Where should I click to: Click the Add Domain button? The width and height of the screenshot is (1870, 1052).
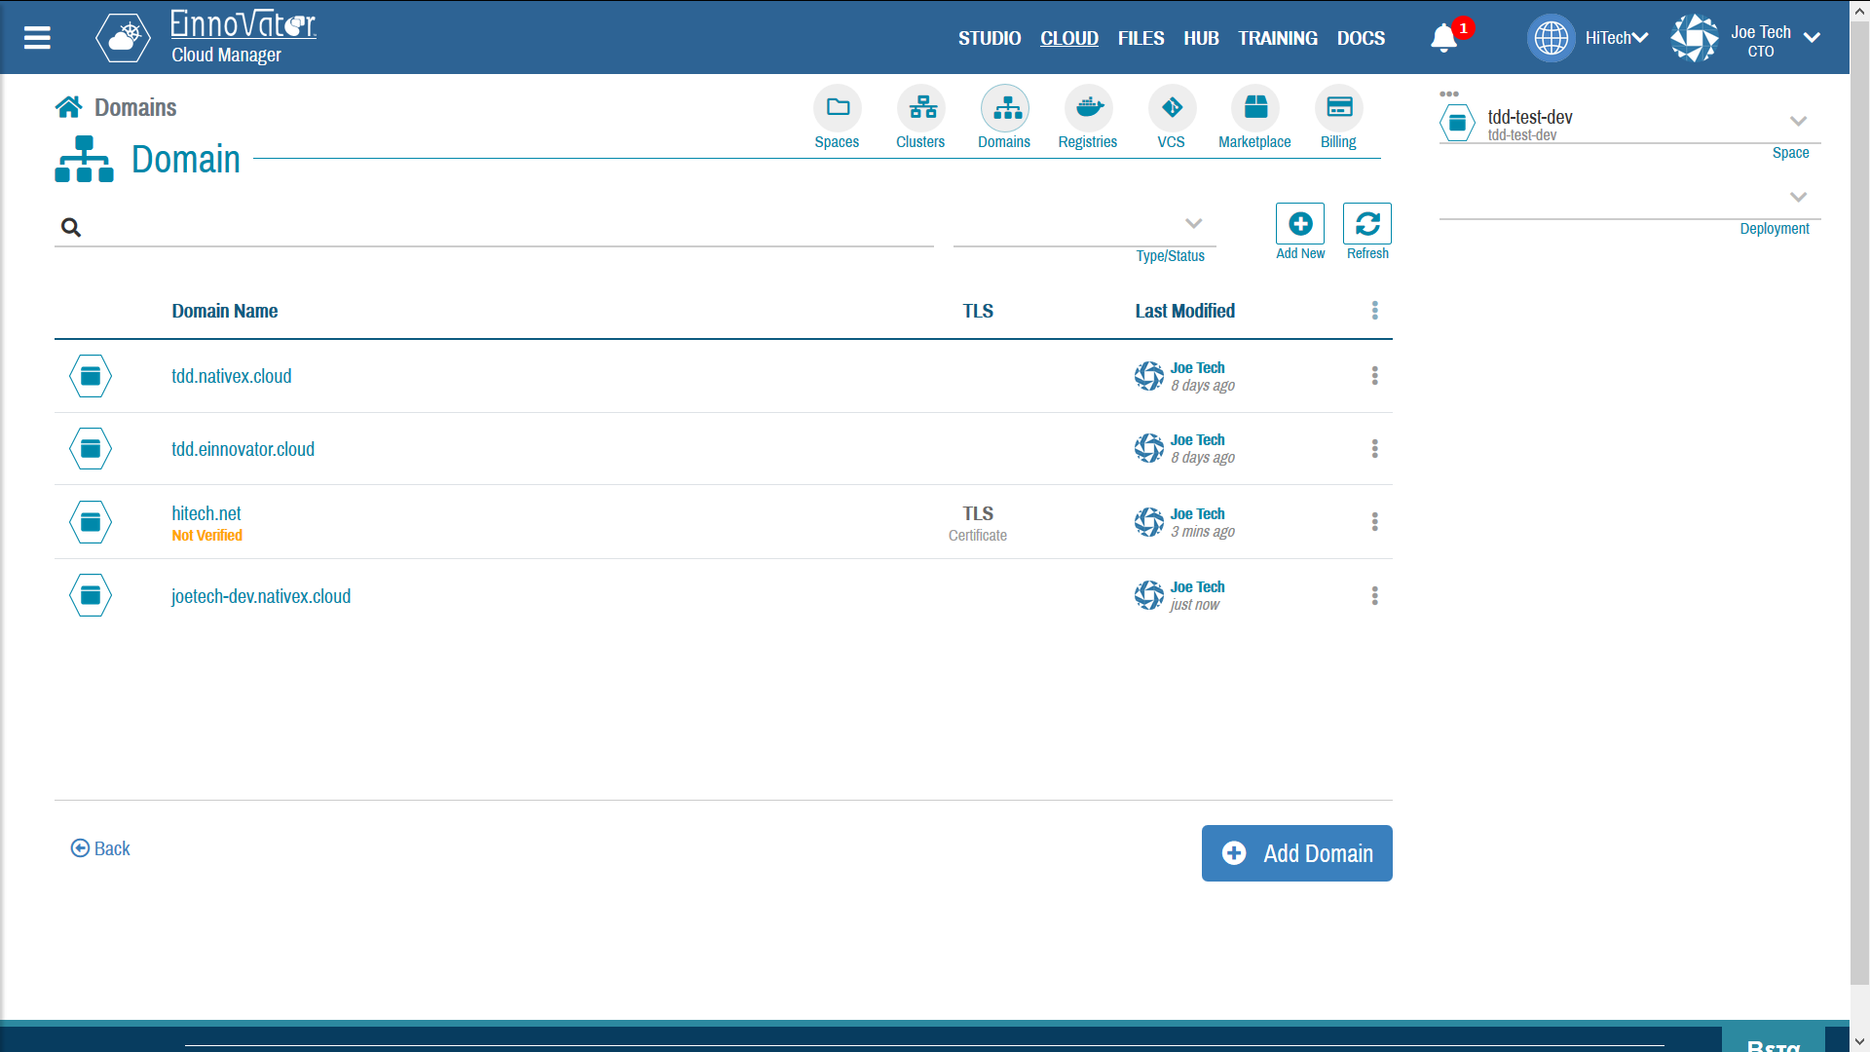point(1296,853)
